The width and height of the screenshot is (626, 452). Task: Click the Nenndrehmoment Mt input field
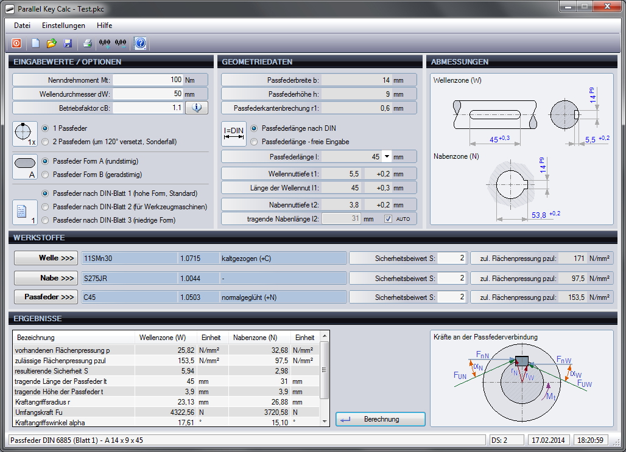click(x=148, y=80)
